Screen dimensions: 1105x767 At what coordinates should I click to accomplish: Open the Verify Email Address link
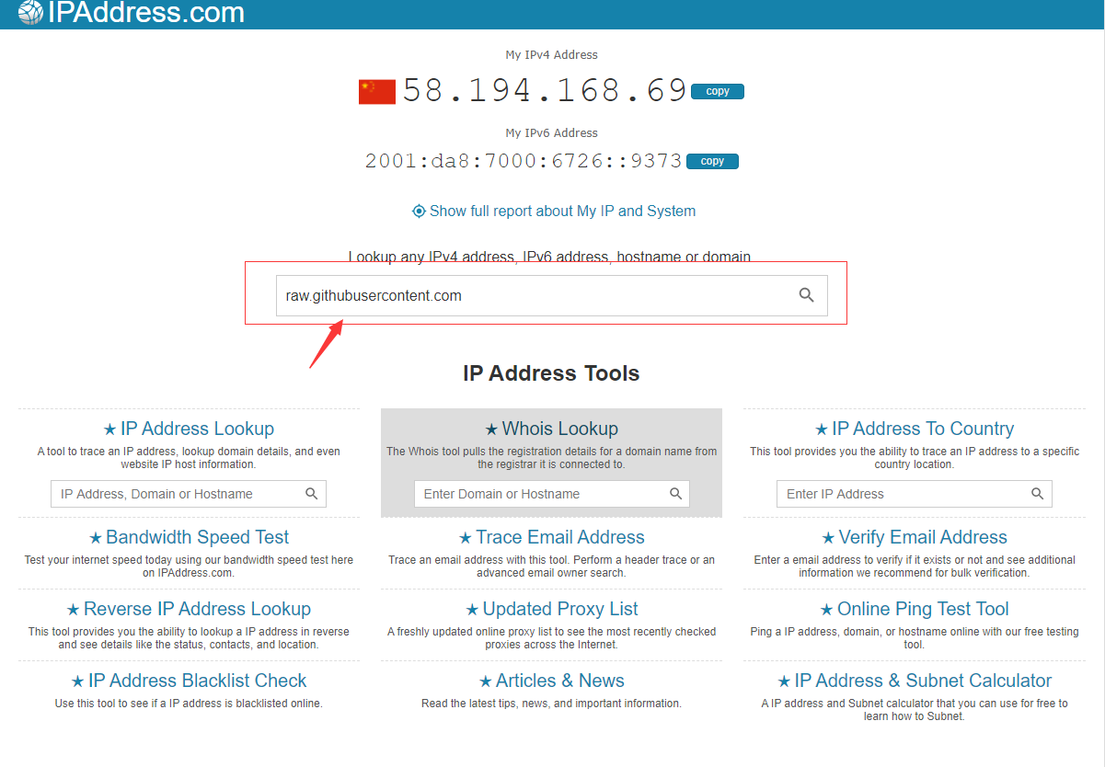tap(923, 537)
